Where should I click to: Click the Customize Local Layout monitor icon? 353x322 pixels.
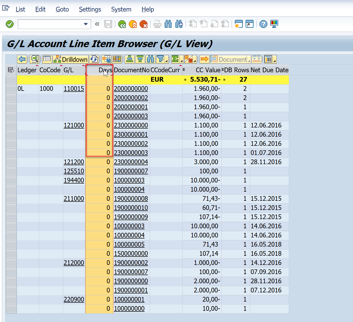[x=274, y=24]
